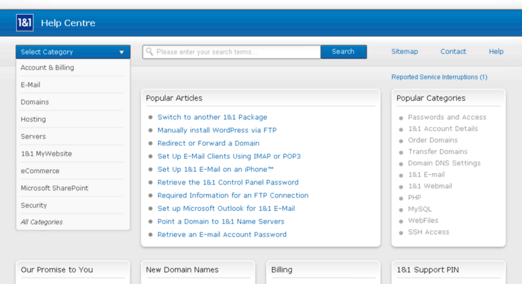Click the Billing panel heading

click(x=281, y=270)
